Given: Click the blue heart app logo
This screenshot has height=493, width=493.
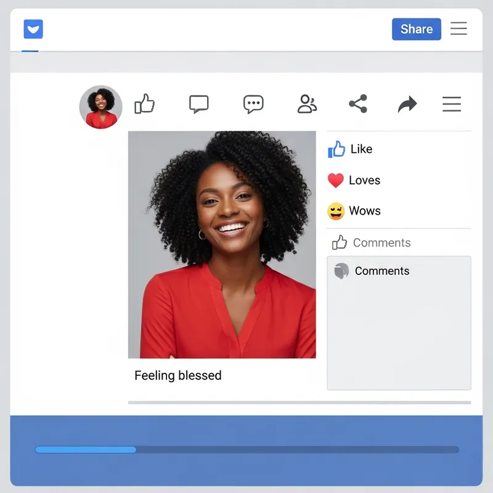Looking at the screenshot, I should pyautogui.click(x=33, y=28).
